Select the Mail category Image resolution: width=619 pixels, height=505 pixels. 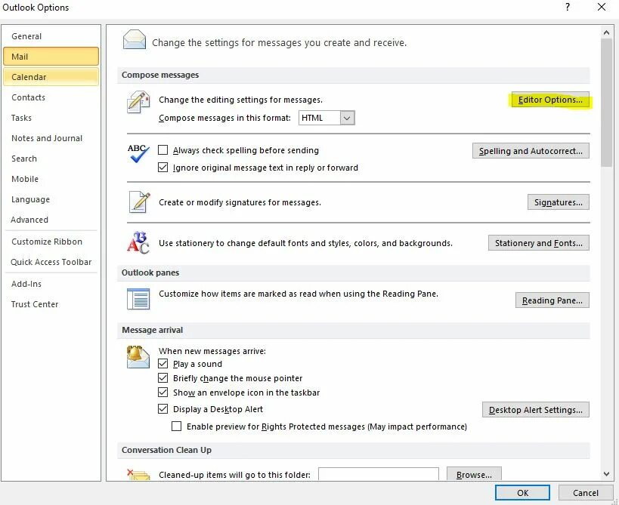pos(51,57)
